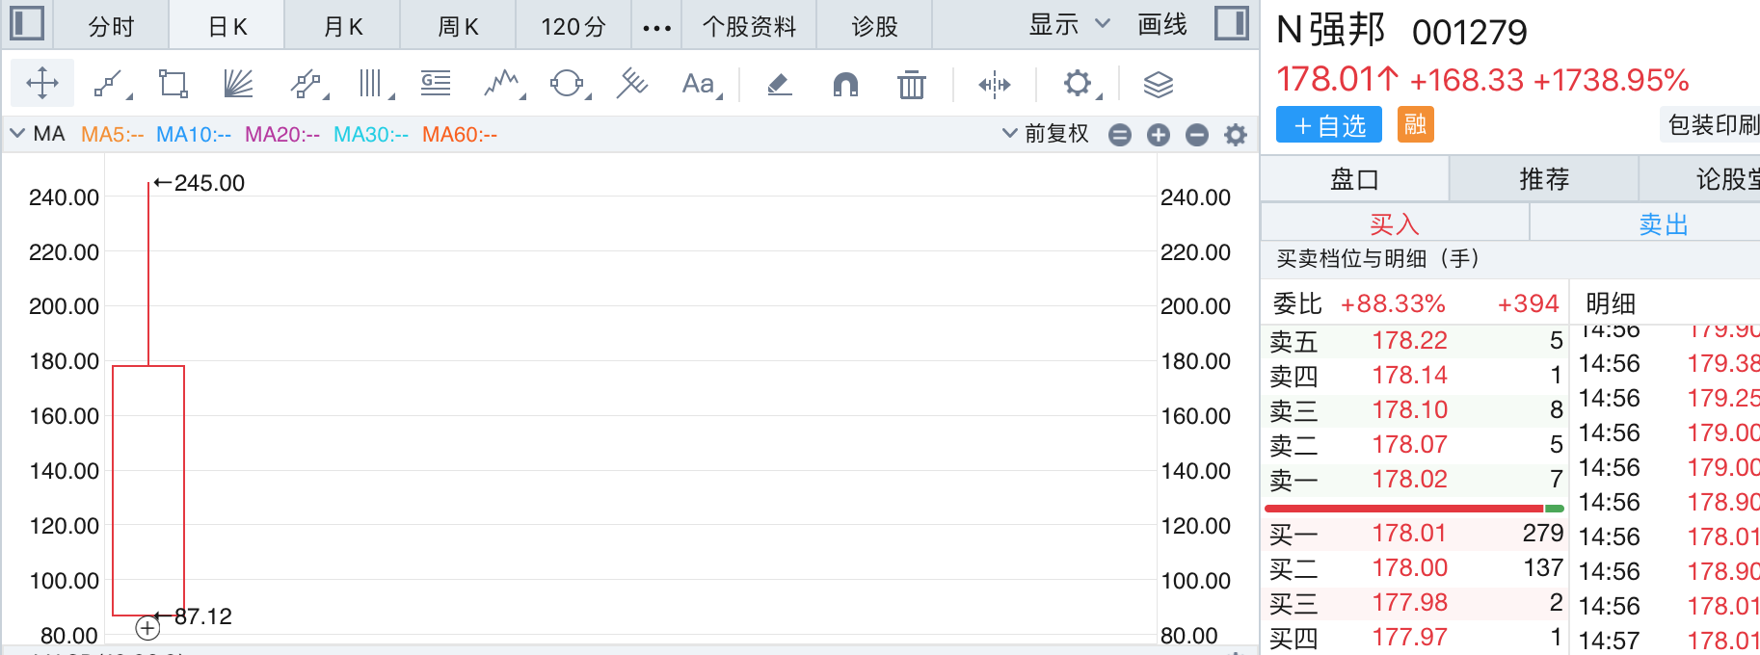Image resolution: width=1760 pixels, height=655 pixels.
Task: Open the 推荐 tab
Action: click(x=1544, y=179)
